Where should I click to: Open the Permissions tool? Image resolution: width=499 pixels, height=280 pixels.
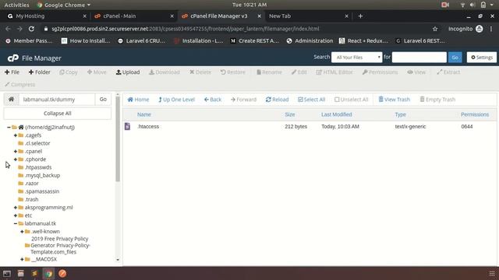pos(380,72)
